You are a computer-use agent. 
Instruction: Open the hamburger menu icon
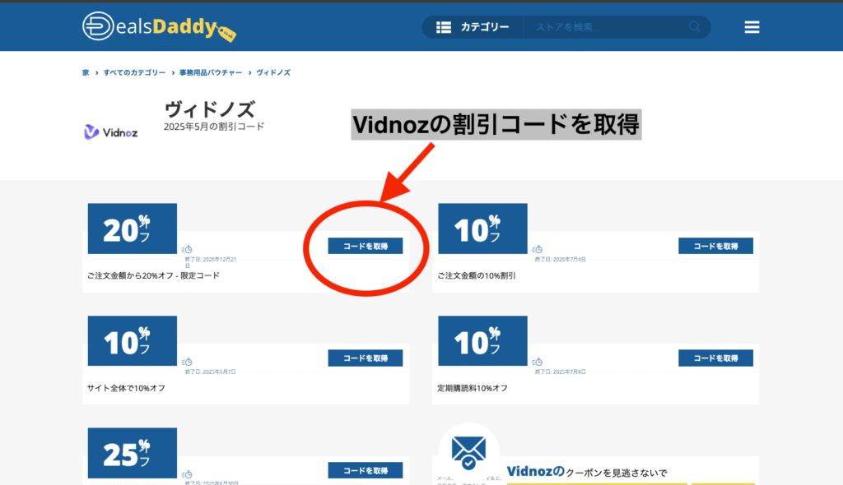(x=752, y=27)
